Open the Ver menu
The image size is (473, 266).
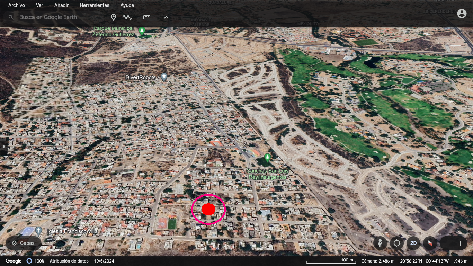click(x=39, y=5)
